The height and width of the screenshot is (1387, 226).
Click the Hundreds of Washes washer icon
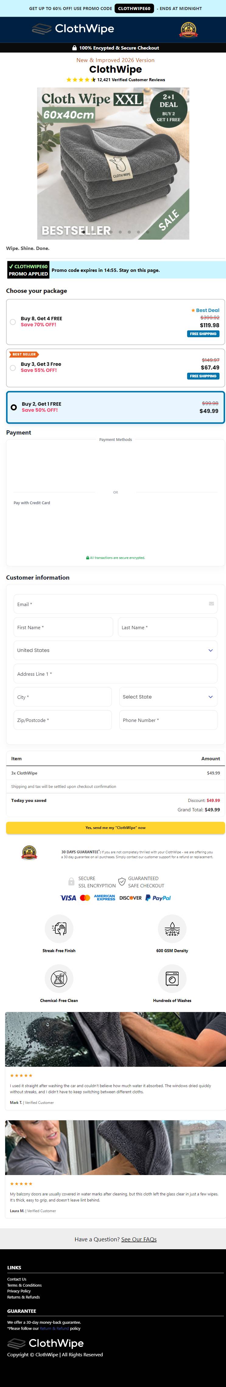click(x=172, y=978)
